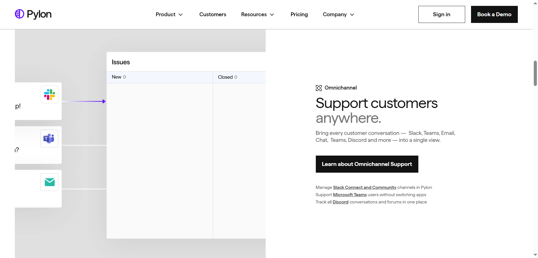
Task: Click the Microsoft Teams icon card
Action: [49, 139]
